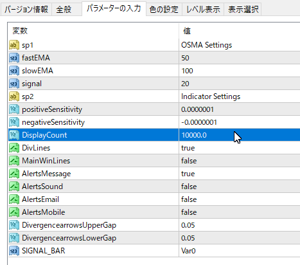Open the バージョン情報 tab
Viewport: 300px width, 265px height.
pos(26,10)
